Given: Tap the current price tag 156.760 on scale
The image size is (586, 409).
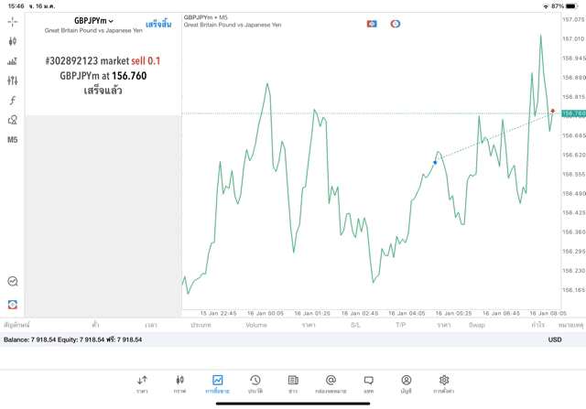Looking at the screenshot, I should [574, 113].
